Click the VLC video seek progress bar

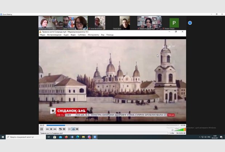coord(109,126)
